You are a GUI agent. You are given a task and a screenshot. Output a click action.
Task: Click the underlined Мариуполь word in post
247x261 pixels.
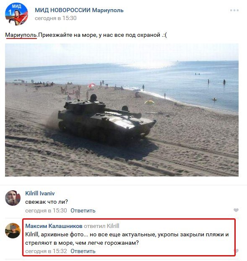[x=21, y=35]
